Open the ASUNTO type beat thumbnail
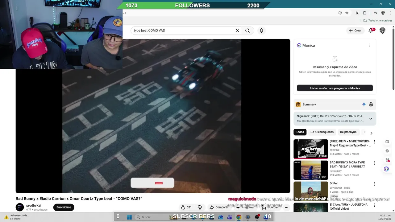Image resolution: width=395 pixels, height=222 pixels. 311,149
